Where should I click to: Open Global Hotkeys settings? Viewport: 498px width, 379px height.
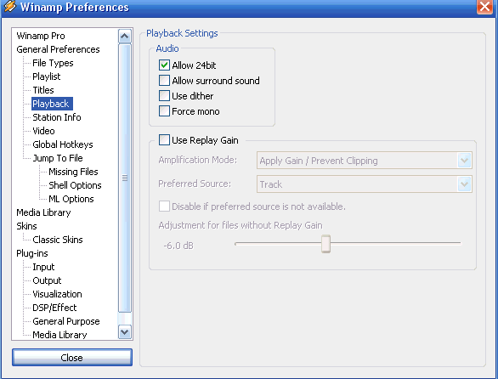pyautogui.click(x=63, y=144)
